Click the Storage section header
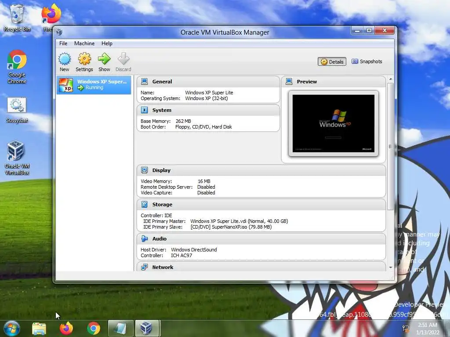The width and height of the screenshot is (450, 337). pyautogui.click(x=261, y=204)
